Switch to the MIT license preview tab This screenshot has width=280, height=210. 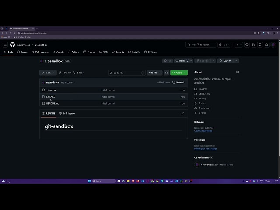(67, 113)
